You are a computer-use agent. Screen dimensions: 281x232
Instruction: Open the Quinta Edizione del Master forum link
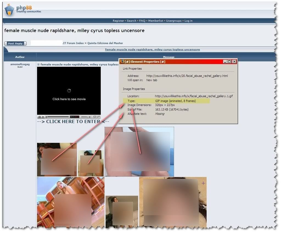[105, 43]
